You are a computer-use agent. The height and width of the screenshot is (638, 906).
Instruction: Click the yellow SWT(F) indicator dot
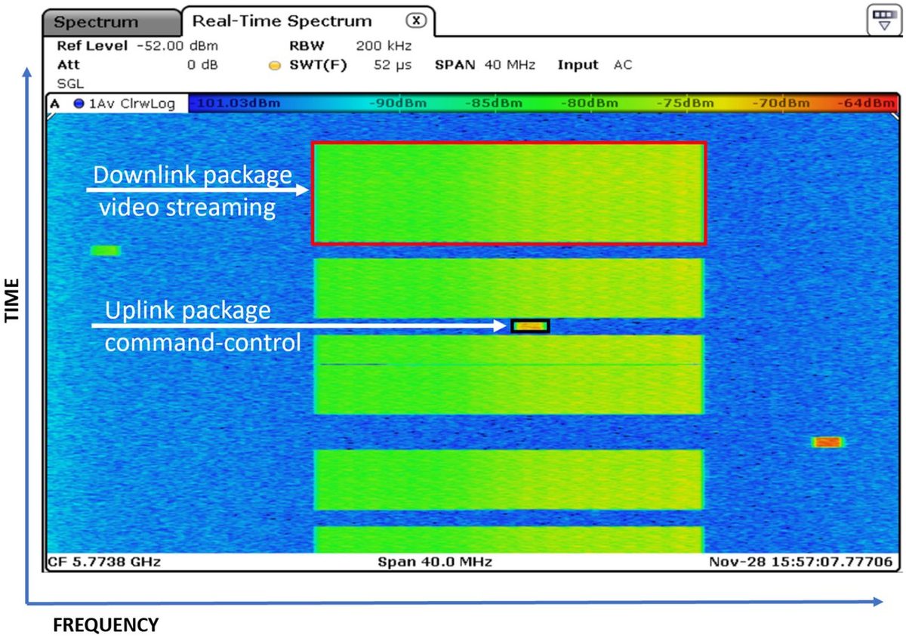pyautogui.click(x=275, y=66)
